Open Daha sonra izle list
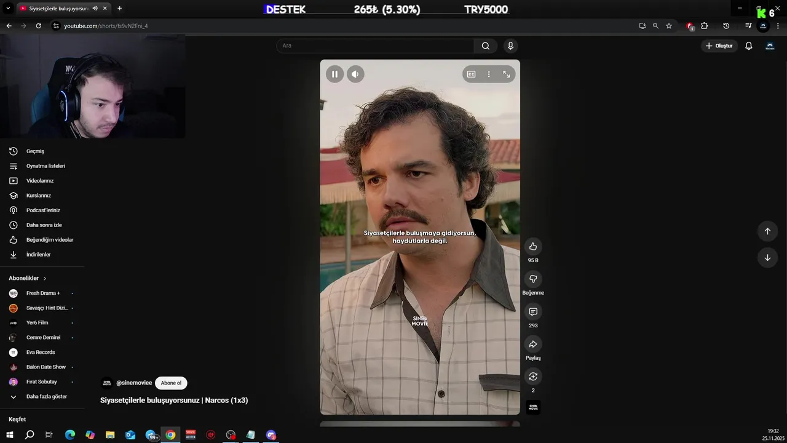Image resolution: width=787 pixels, height=443 pixels. 42,225
